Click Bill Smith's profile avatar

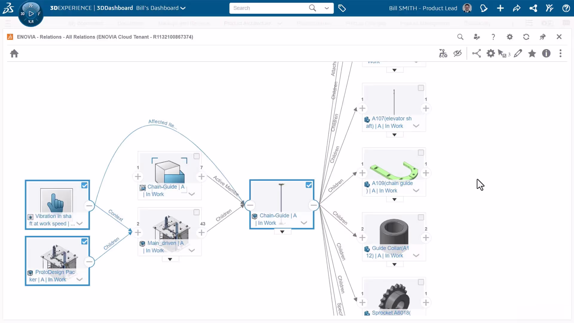click(x=467, y=8)
